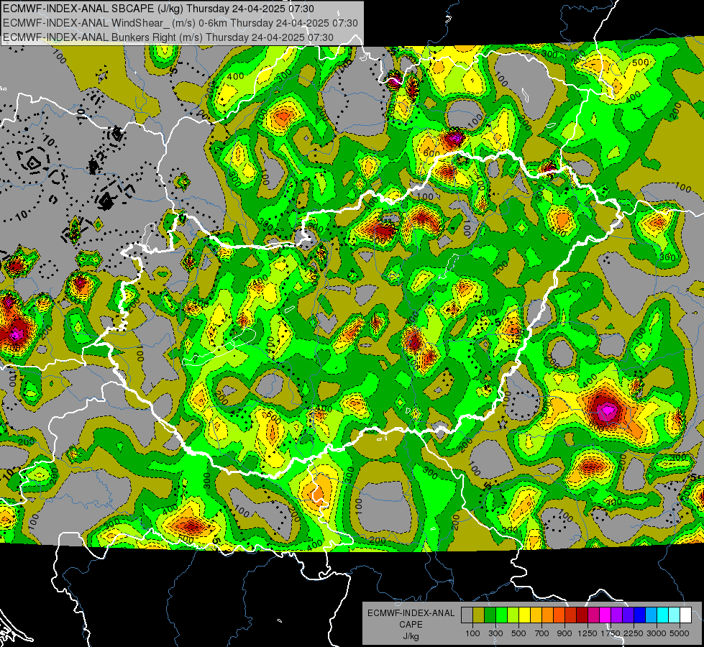This screenshot has width=704, height=647.
Task: Click the pure blue legend swatch
Action: (640, 615)
